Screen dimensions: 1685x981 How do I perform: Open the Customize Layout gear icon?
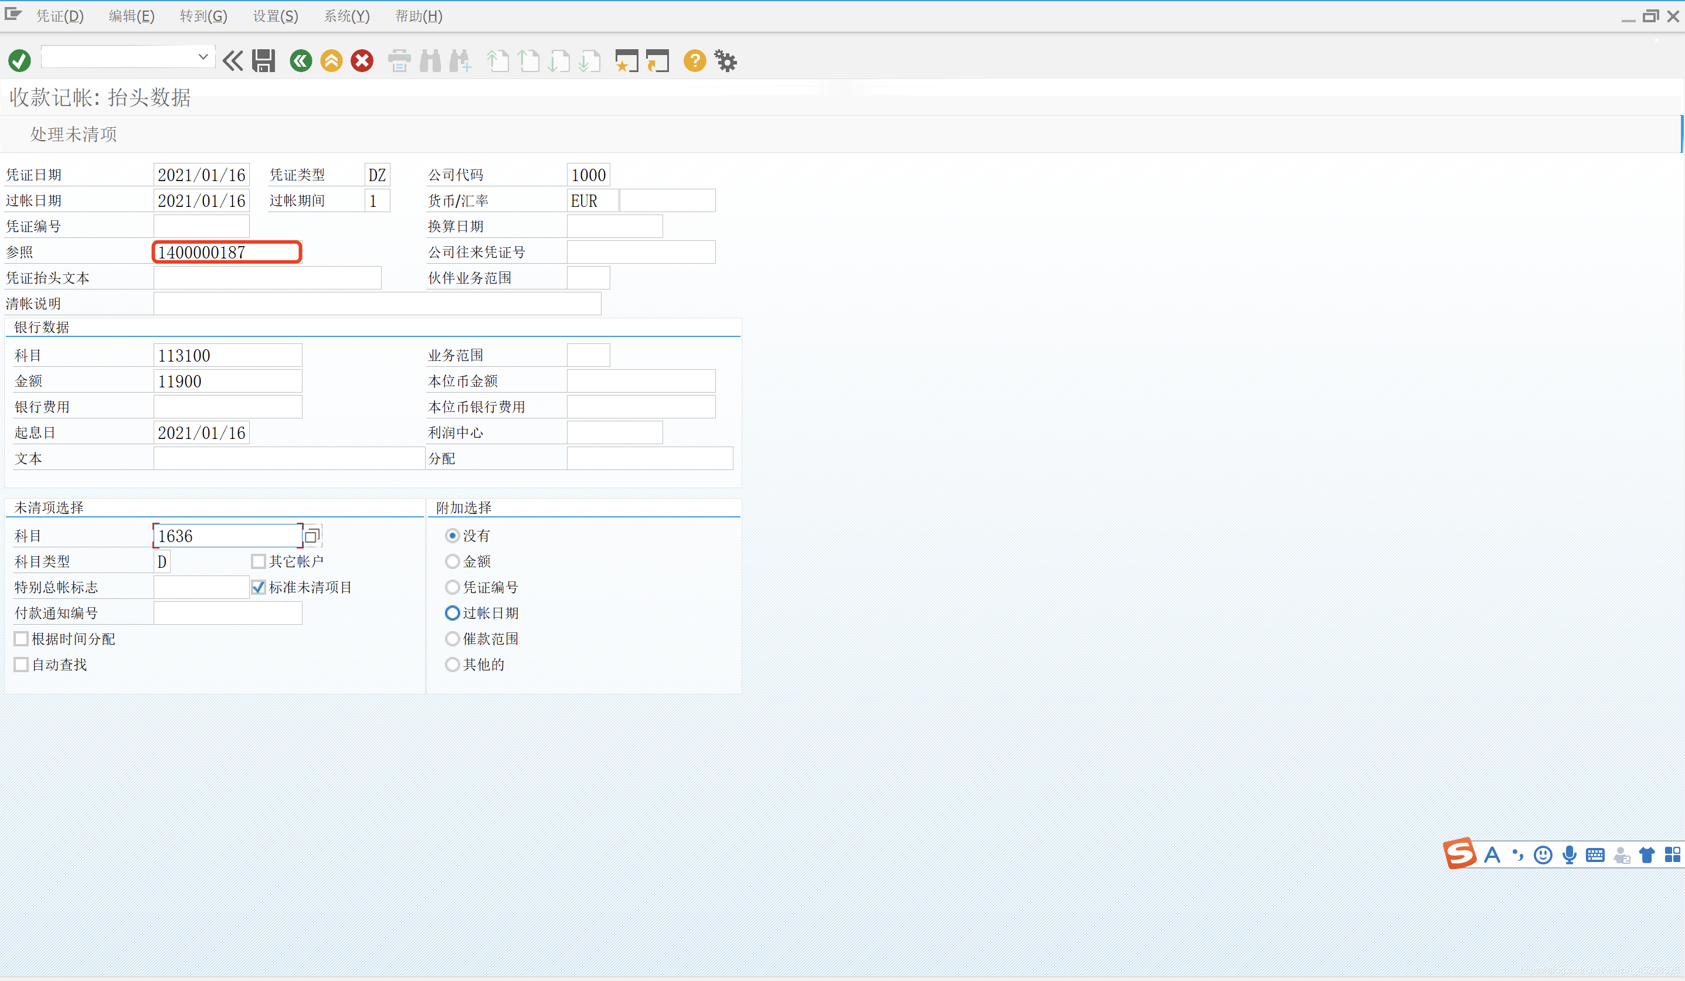[x=725, y=61]
